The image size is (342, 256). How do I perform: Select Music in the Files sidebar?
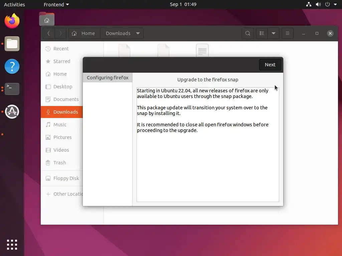[61, 125]
